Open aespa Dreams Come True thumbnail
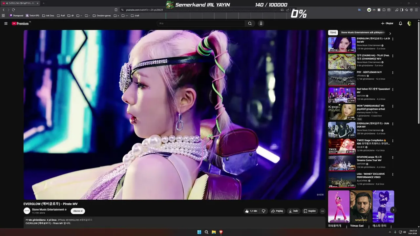 pos(342,163)
